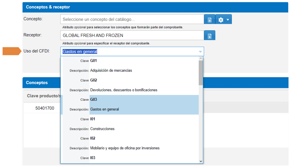Select highlighted G03 Gastos en general option
This screenshot has height=166, width=290.
coord(129,104)
